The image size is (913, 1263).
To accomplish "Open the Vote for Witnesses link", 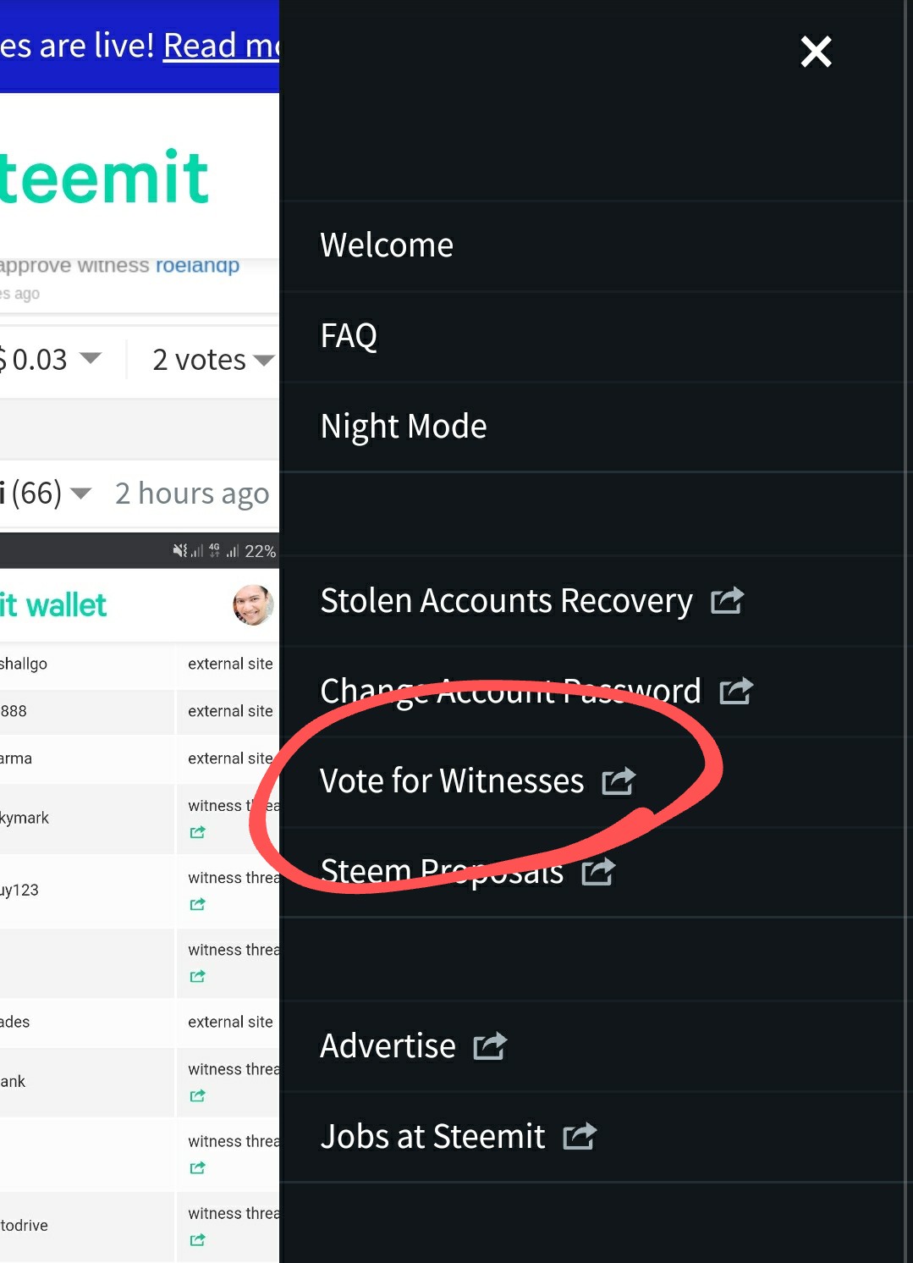I will (x=452, y=781).
